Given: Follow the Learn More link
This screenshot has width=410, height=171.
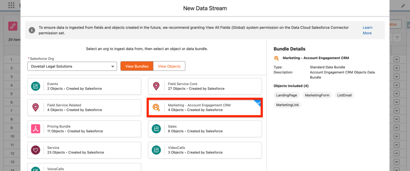Looking at the screenshot, I should [367, 30].
